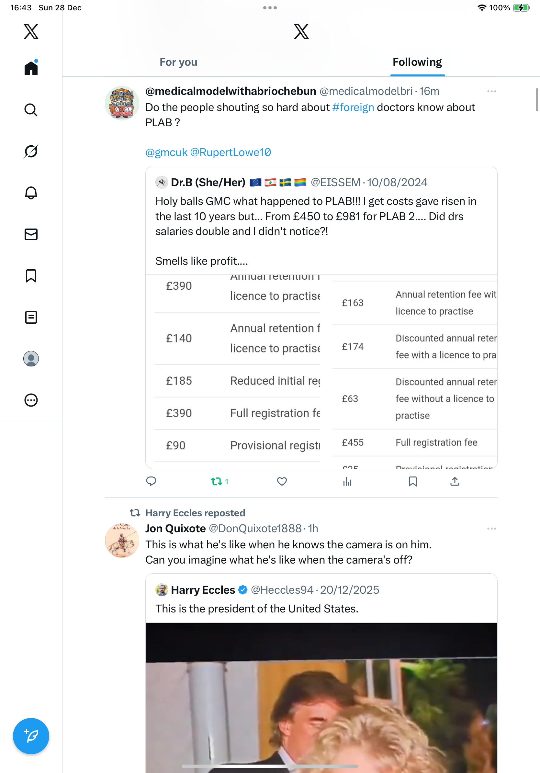Screen dimensions: 540x773
Task: Open more options for Jon Quixote post
Action: click(x=491, y=529)
